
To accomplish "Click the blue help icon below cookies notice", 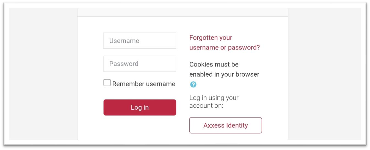I will [x=193, y=84].
